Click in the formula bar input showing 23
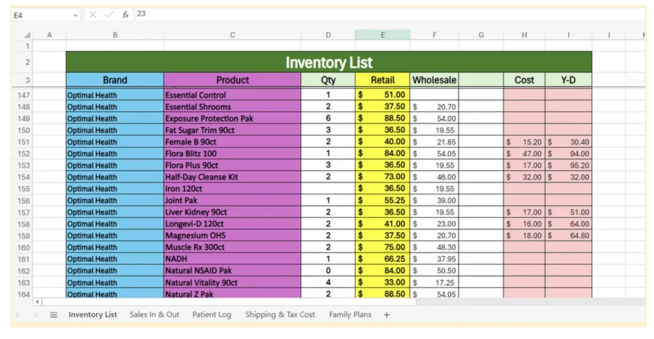Screen dimensions: 654x339 [x=383, y=14]
